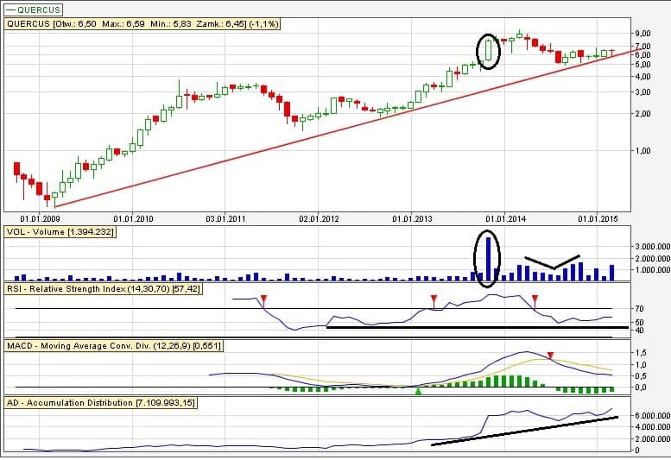Click the 01.01.2009 date axis label

pos(38,218)
